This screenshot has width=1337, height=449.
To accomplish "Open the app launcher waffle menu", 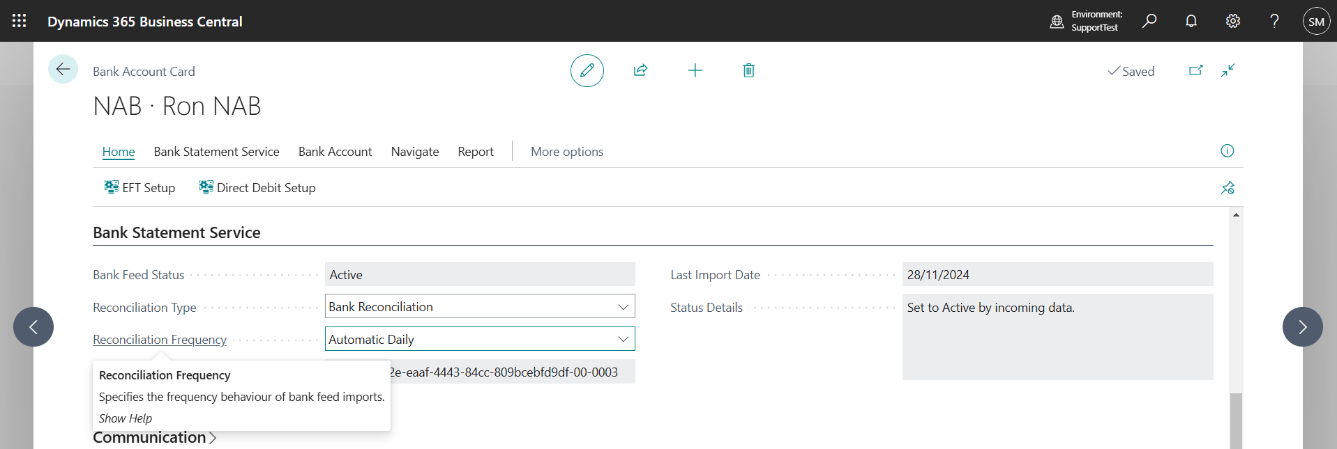I will (x=20, y=21).
